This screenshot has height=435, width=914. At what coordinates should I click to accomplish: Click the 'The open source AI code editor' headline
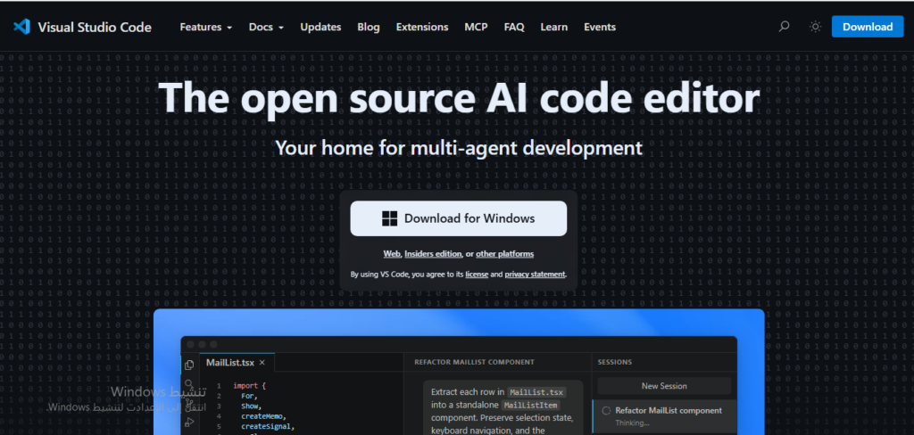coord(459,97)
